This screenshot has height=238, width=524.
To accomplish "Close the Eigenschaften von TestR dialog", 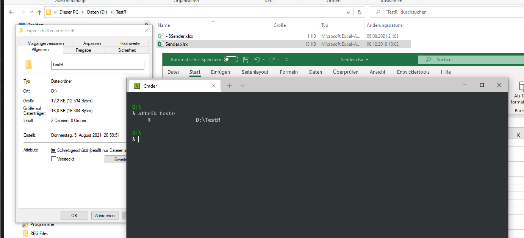I will pos(147,30).
